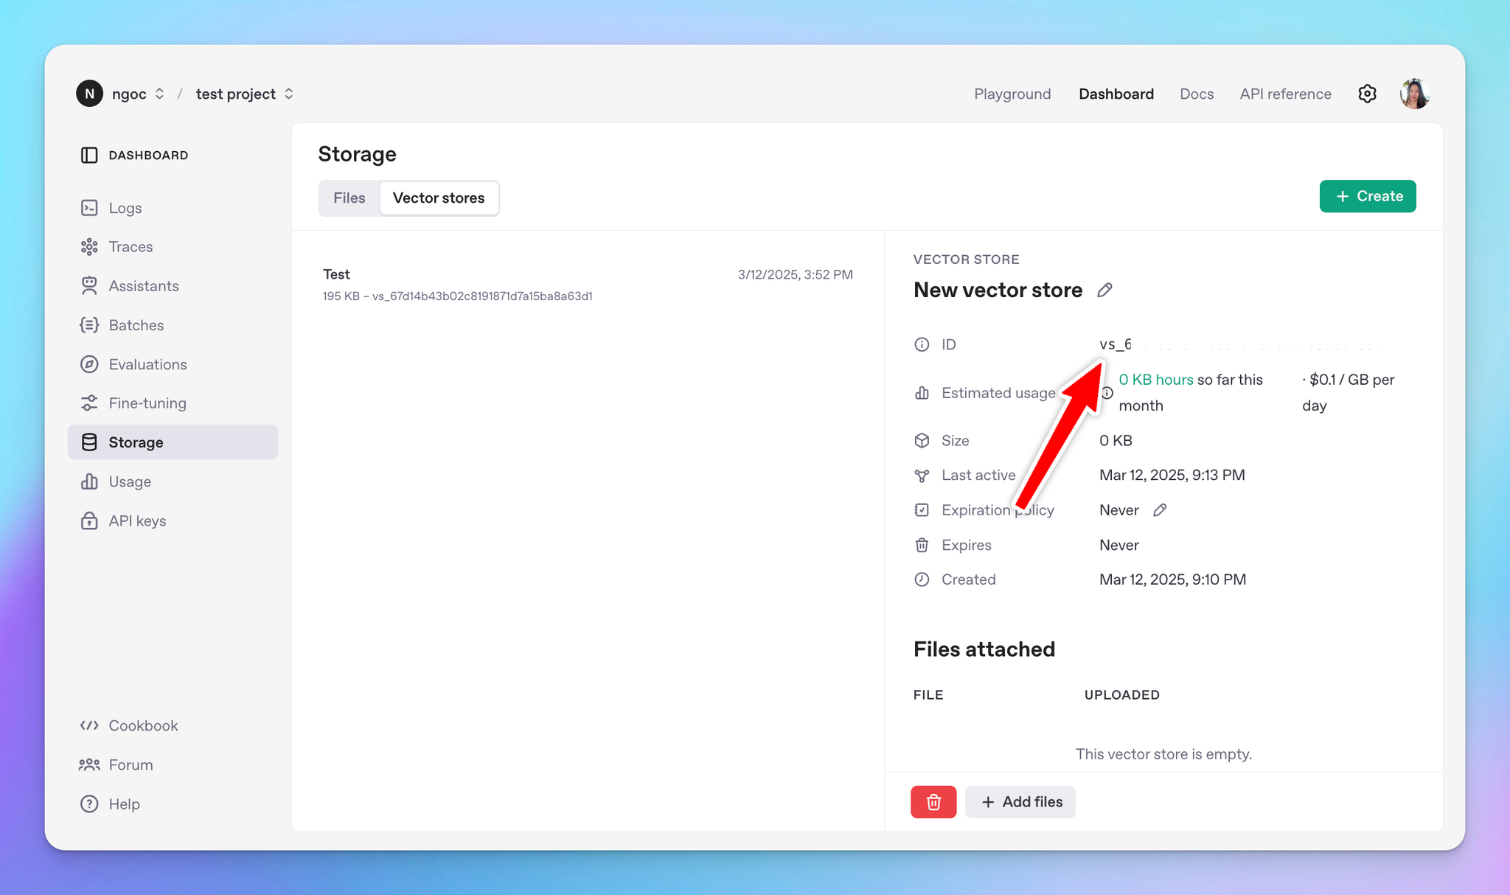Screen dimensions: 1510x895
Task: Expand the ngoc organization switcher
Action: (x=138, y=94)
